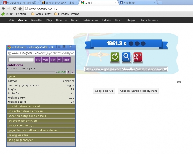This screenshot has height=154, width=193.
Task: Select profile page 1
Action: pos(69,72)
